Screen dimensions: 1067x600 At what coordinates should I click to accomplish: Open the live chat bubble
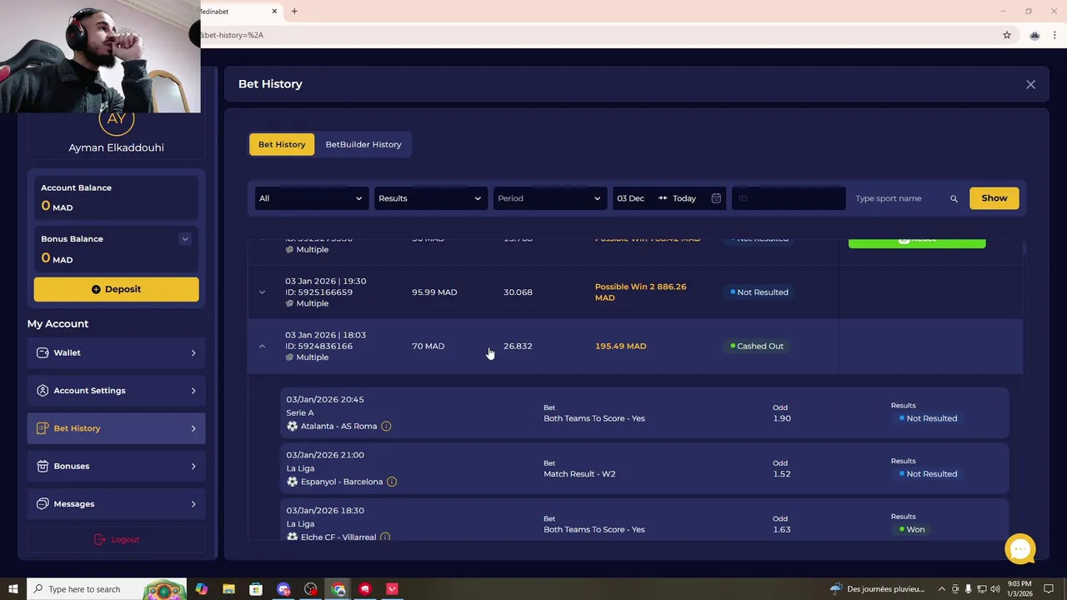(x=1020, y=549)
